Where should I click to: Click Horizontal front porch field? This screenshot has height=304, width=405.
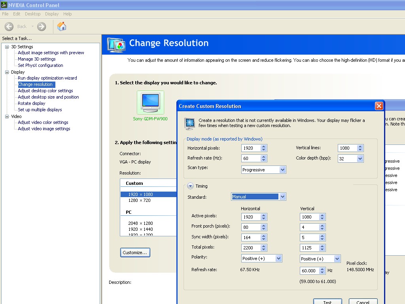tap(251, 227)
